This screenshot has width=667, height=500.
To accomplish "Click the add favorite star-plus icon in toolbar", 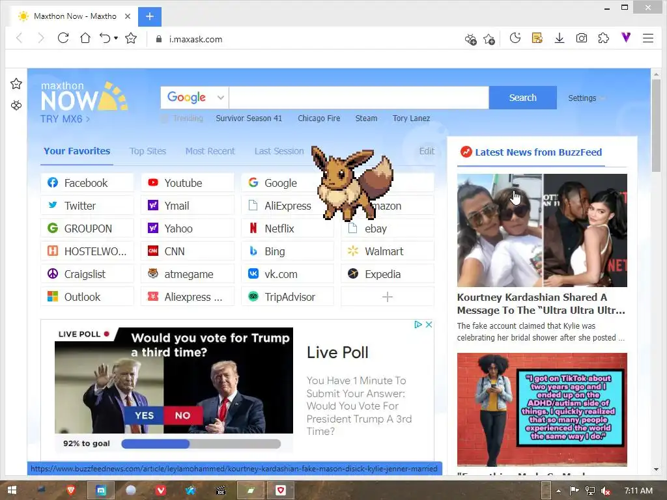I will [x=489, y=40].
